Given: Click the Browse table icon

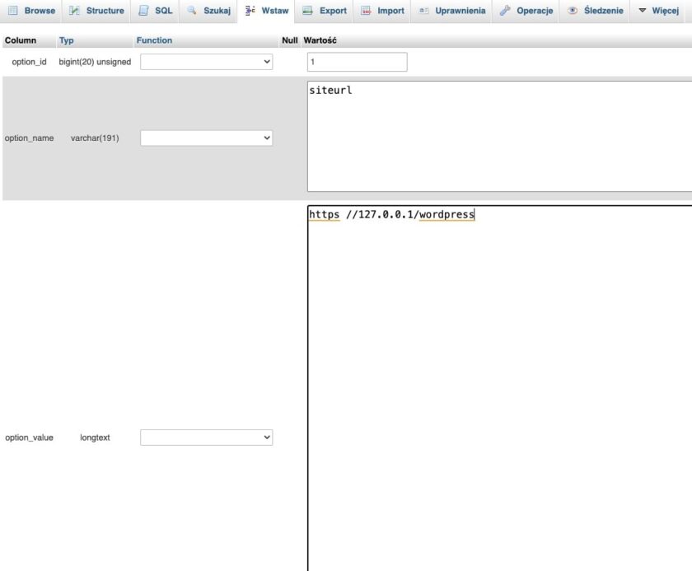Looking at the screenshot, I should click(12, 11).
